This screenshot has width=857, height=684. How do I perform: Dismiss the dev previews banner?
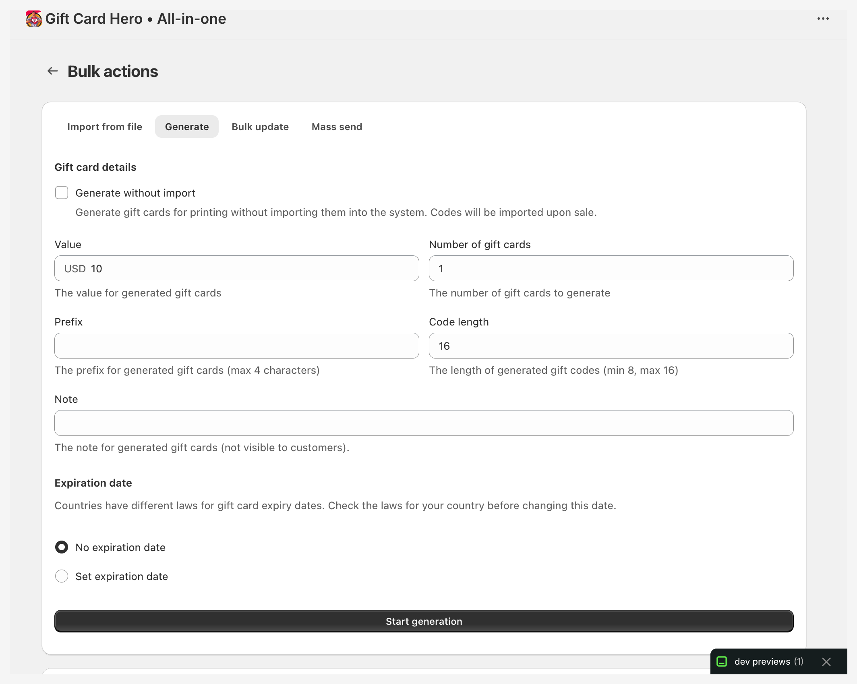pos(826,661)
